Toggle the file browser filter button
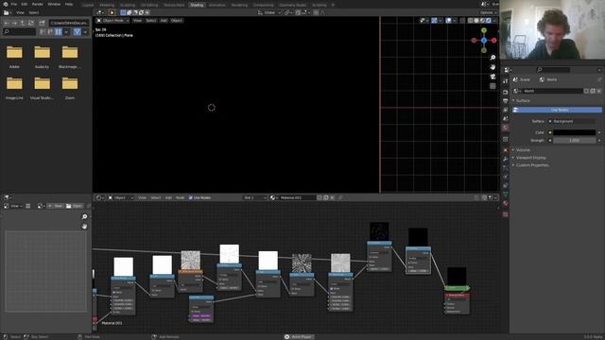The image size is (605, 340). (x=77, y=31)
